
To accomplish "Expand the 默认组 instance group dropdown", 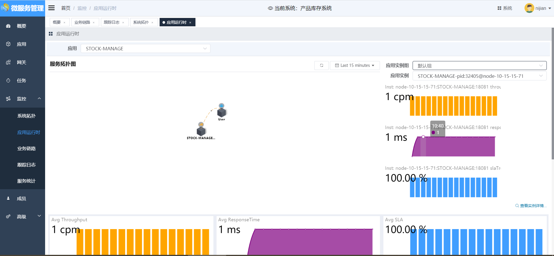I will [x=479, y=66].
